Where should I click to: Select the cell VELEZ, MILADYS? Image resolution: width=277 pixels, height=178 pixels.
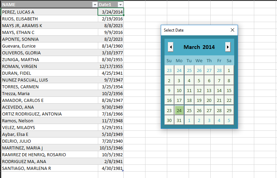click(x=50, y=127)
